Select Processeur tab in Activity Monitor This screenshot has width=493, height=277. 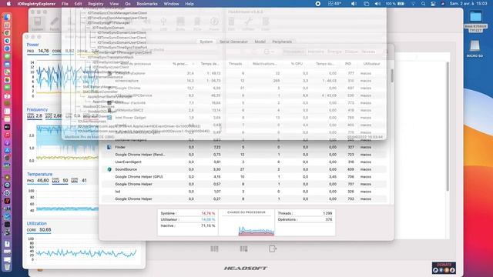(x=293, y=52)
